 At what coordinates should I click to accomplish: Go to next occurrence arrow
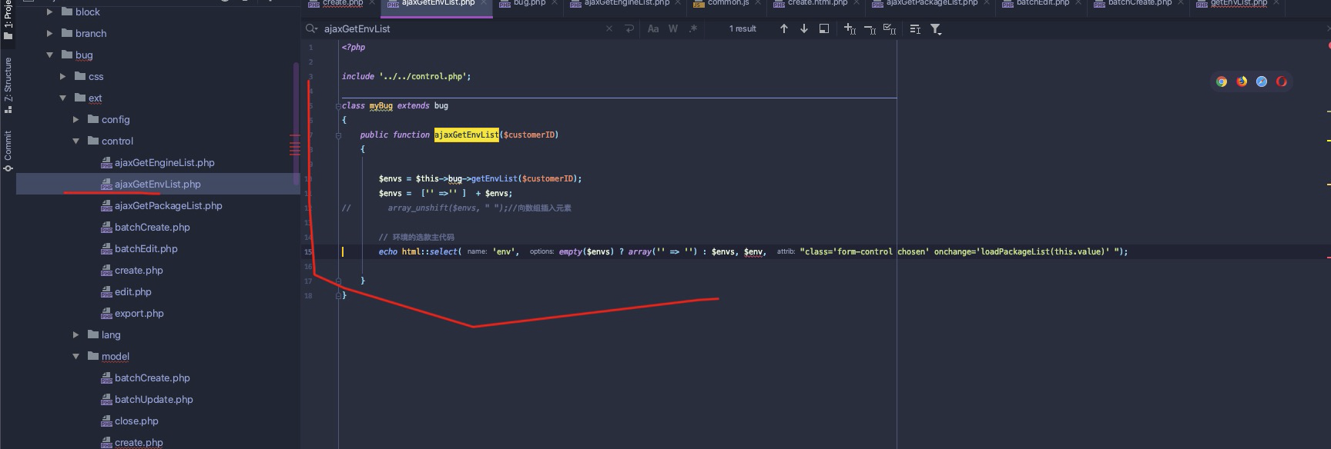pyautogui.click(x=804, y=28)
